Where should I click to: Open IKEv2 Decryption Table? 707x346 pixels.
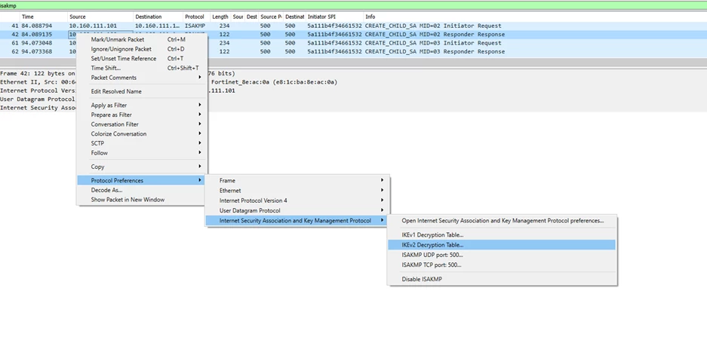coord(502,245)
